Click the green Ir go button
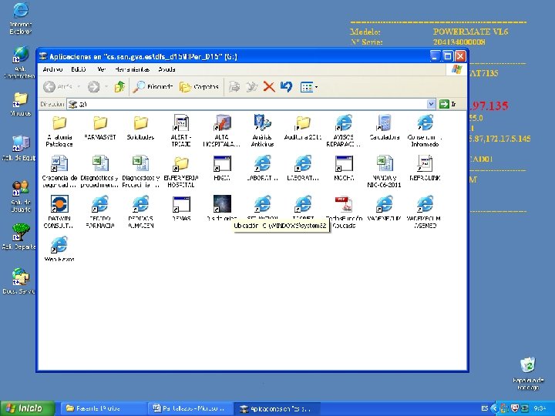This screenshot has width=555, height=416. click(x=448, y=104)
